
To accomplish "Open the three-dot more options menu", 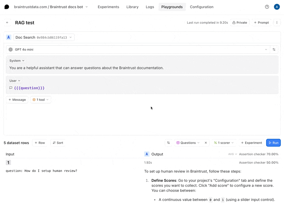I will point(277,23).
